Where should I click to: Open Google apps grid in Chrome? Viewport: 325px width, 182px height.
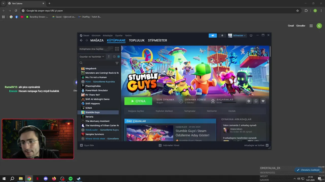[x=311, y=26]
